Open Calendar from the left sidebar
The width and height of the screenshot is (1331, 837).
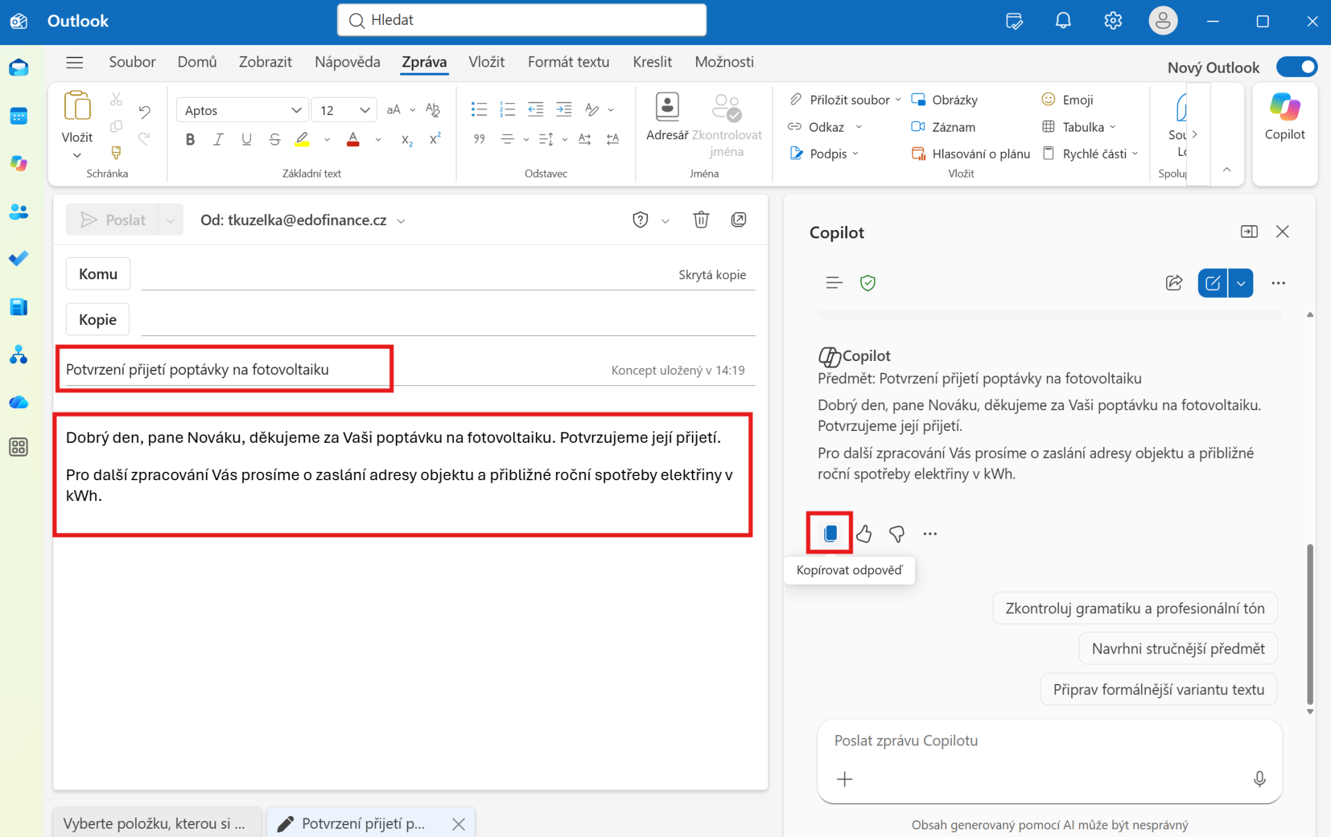(x=19, y=116)
